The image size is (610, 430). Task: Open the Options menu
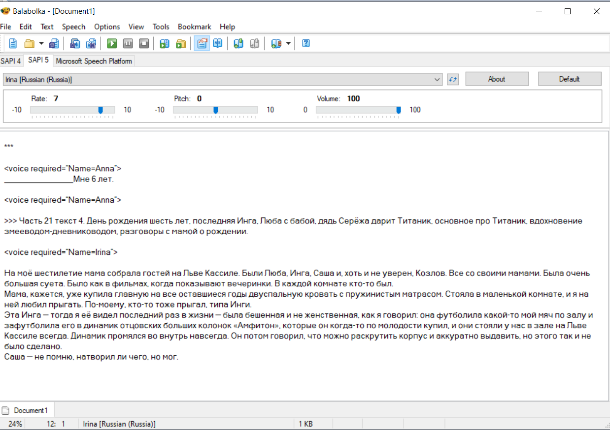pyautogui.click(x=107, y=27)
